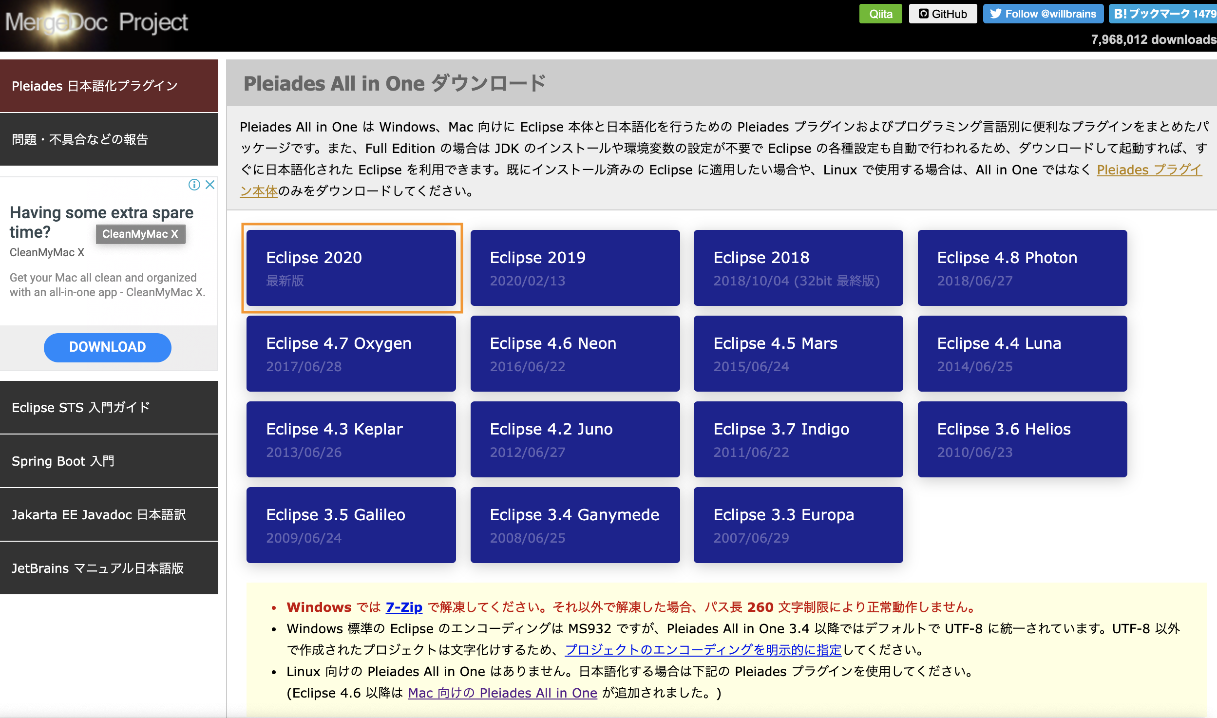
Task: Open Jakarta EE Javadoc 日本語訳 menu item
Action: (109, 514)
